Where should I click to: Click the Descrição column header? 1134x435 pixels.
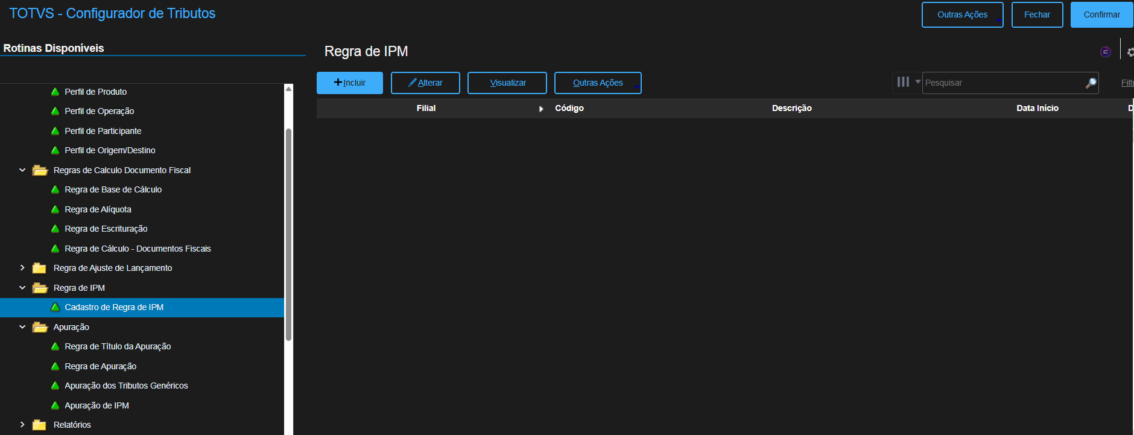[791, 108]
